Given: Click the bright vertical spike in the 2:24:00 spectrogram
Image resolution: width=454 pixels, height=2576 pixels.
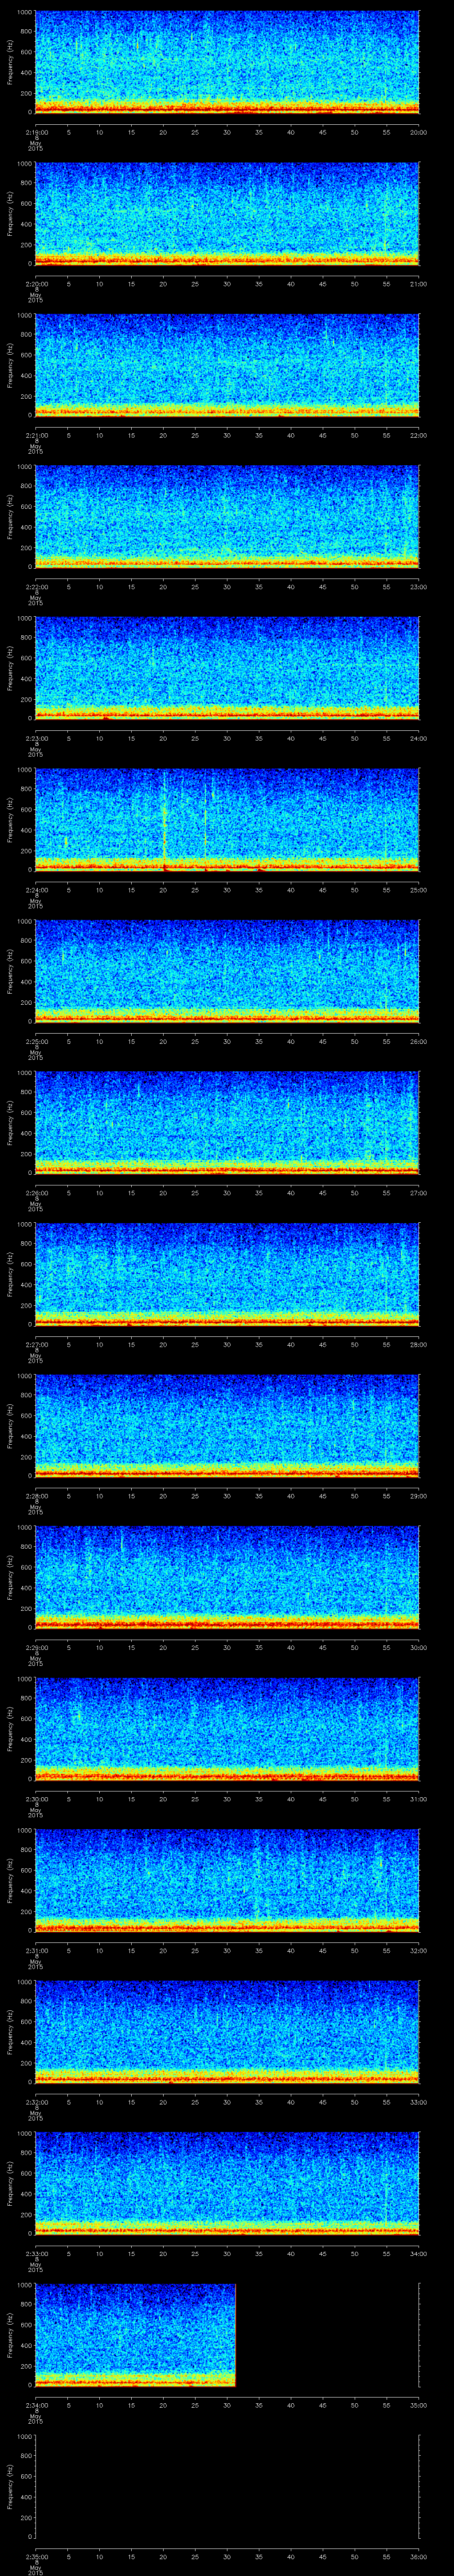Looking at the screenshot, I should pos(164,820).
